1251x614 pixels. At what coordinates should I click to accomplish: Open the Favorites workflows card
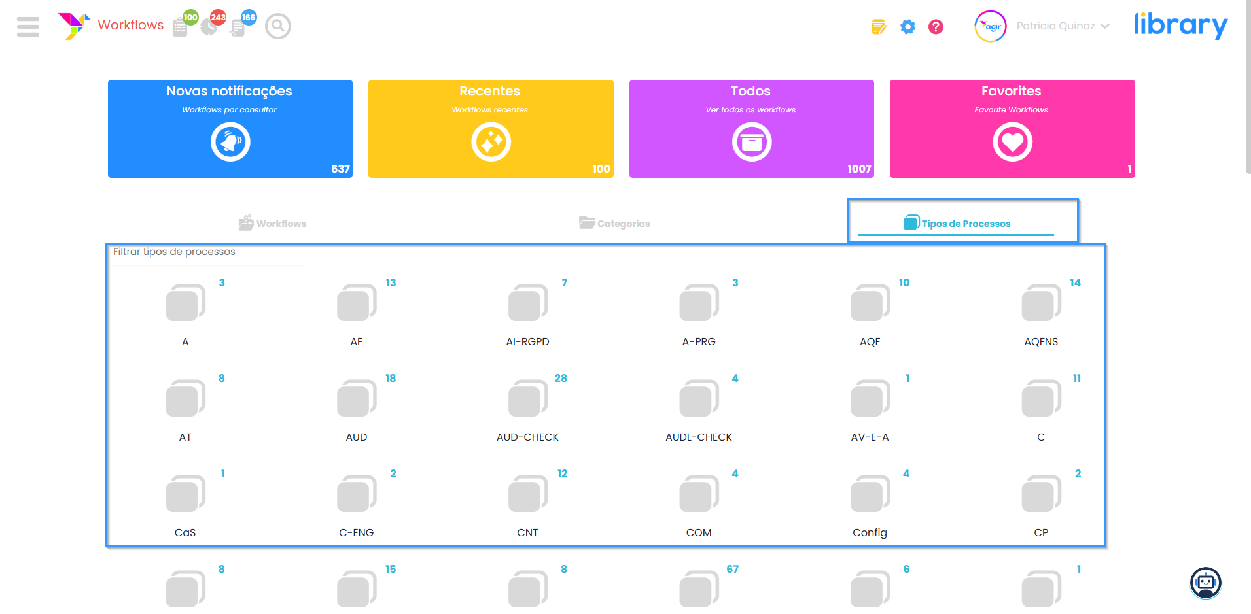pyautogui.click(x=1012, y=129)
